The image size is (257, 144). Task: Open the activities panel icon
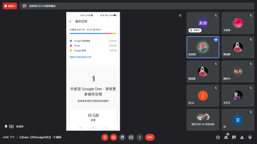[x=242, y=137]
